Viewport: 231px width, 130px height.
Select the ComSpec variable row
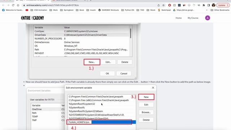point(82,31)
